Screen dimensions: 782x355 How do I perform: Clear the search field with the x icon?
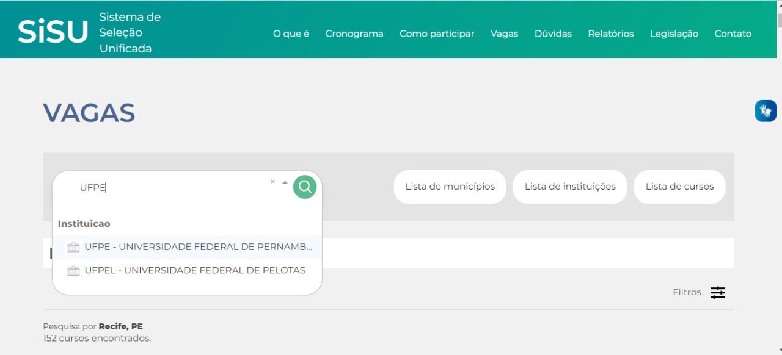[272, 182]
